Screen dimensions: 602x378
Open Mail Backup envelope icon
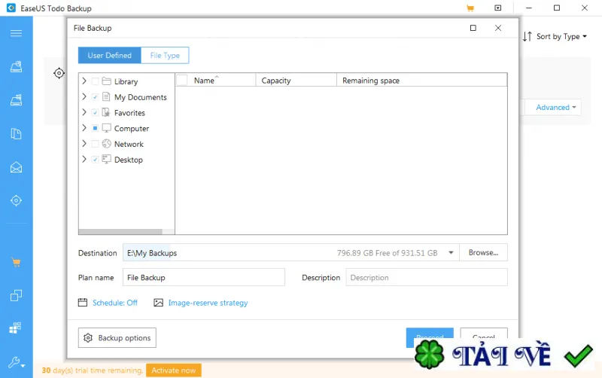(x=16, y=167)
